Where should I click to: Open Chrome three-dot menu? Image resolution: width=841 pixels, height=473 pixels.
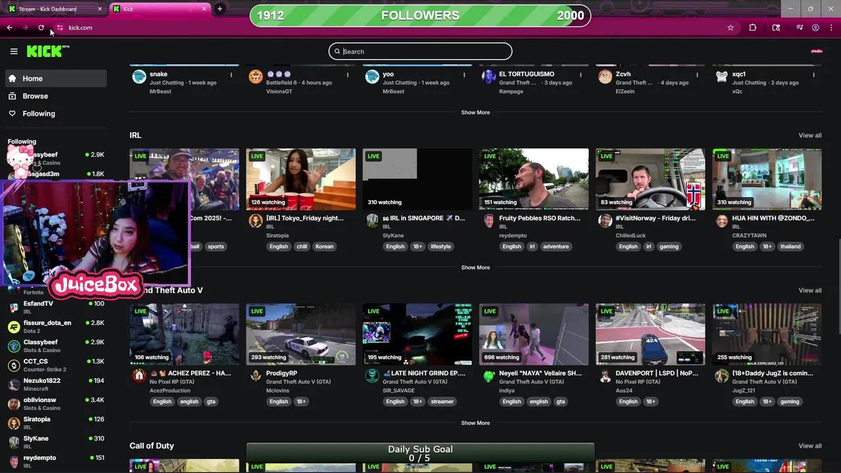[831, 28]
